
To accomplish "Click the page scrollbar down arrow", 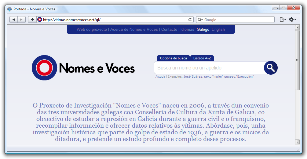I will (x=298, y=142).
